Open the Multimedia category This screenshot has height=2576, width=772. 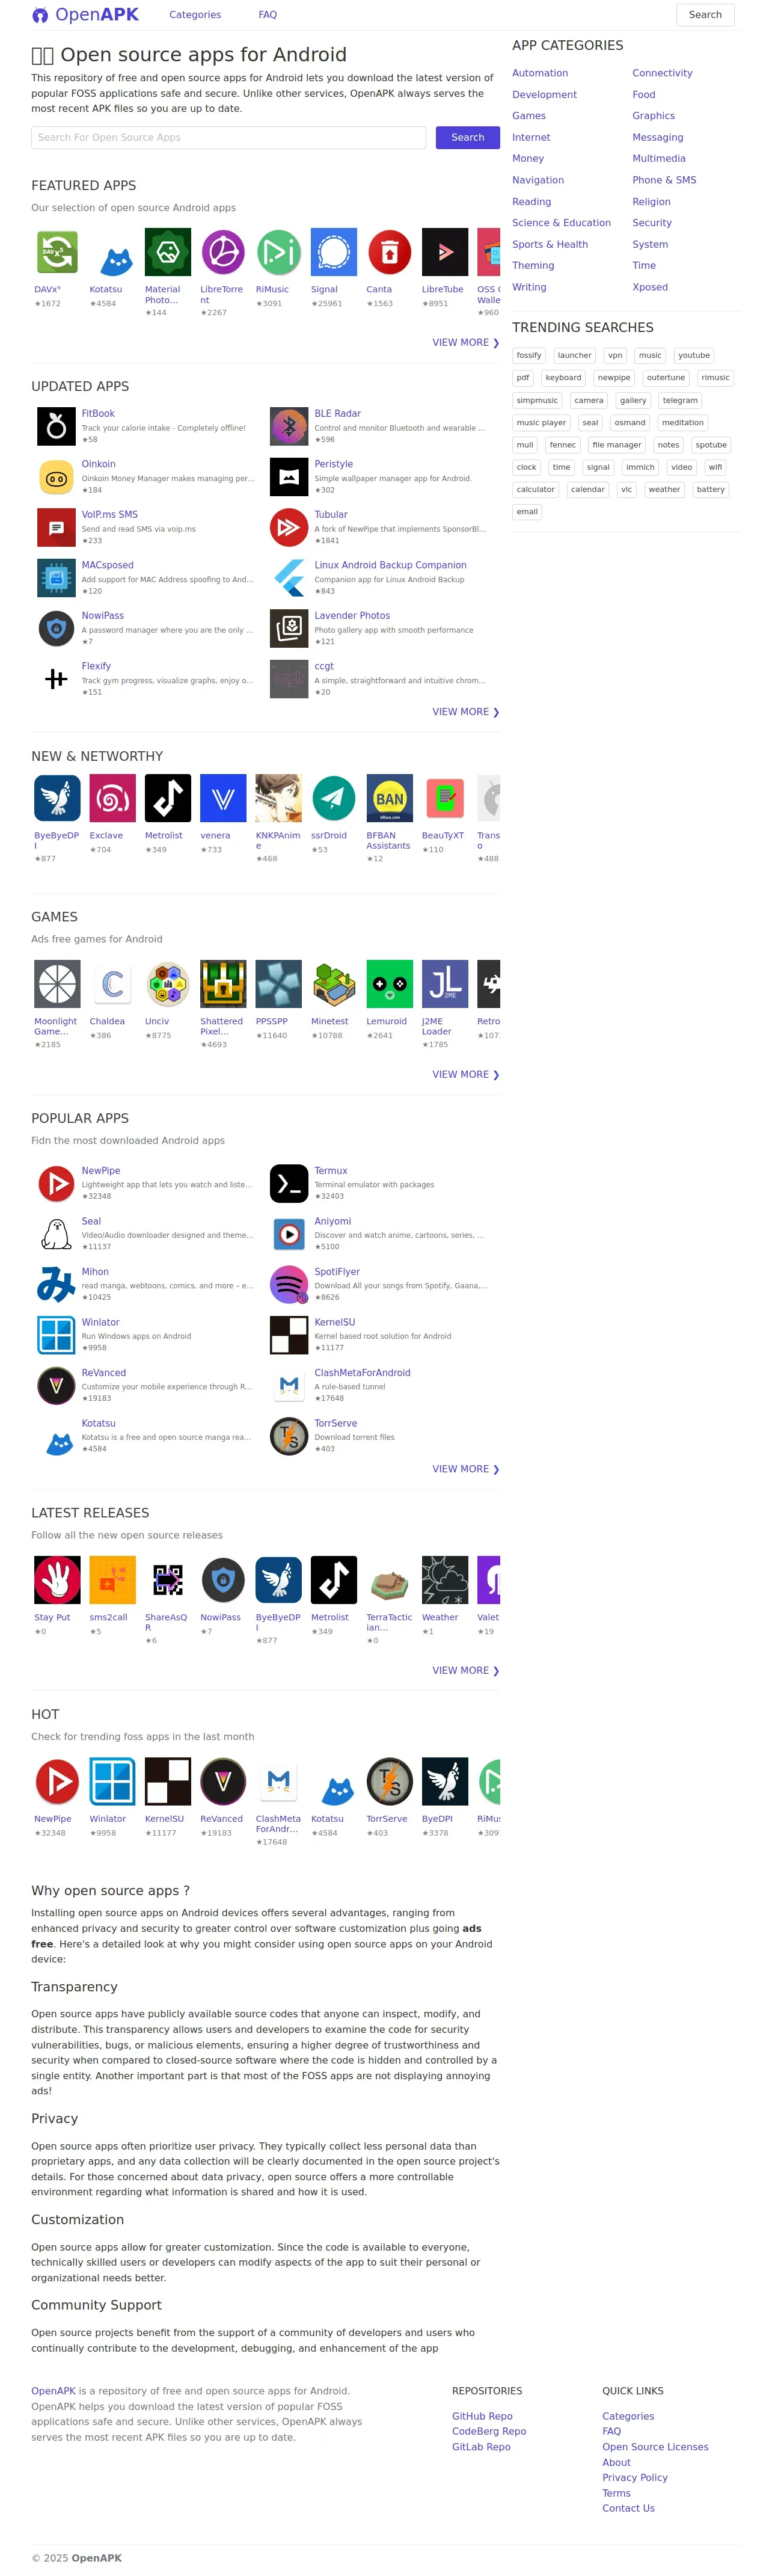pos(659,159)
